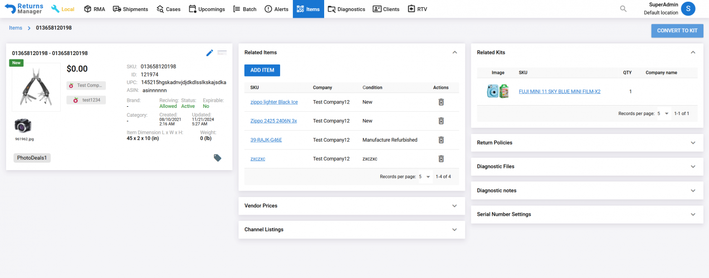Delete the zxczxc related item
The image size is (709, 278).
(x=441, y=159)
